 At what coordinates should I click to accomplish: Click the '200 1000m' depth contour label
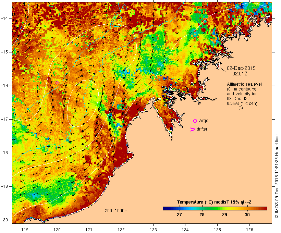point(116,211)
